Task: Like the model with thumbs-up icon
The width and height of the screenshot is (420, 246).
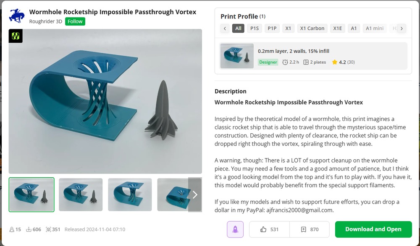Action: 263,229
